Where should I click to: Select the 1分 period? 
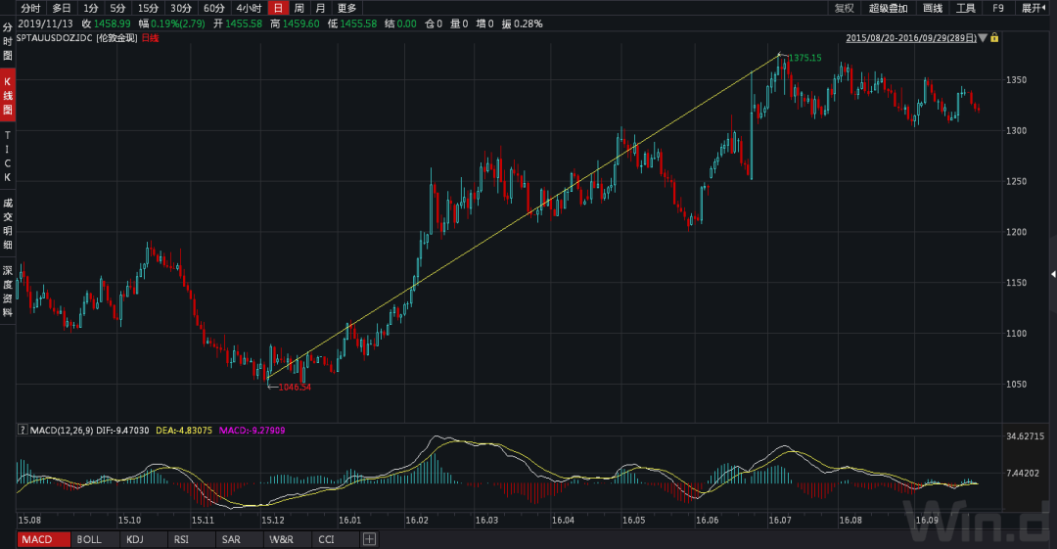tap(90, 8)
